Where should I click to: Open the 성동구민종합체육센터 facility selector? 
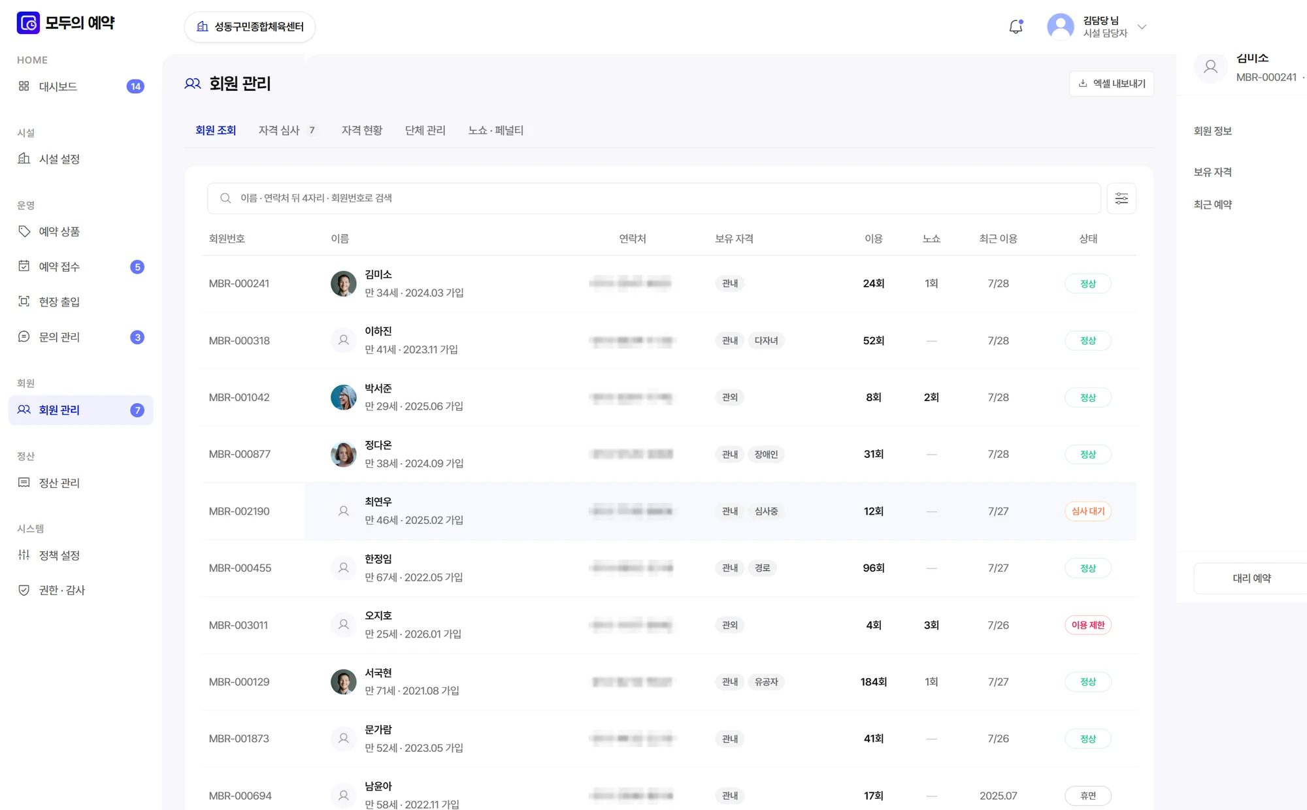[250, 27]
